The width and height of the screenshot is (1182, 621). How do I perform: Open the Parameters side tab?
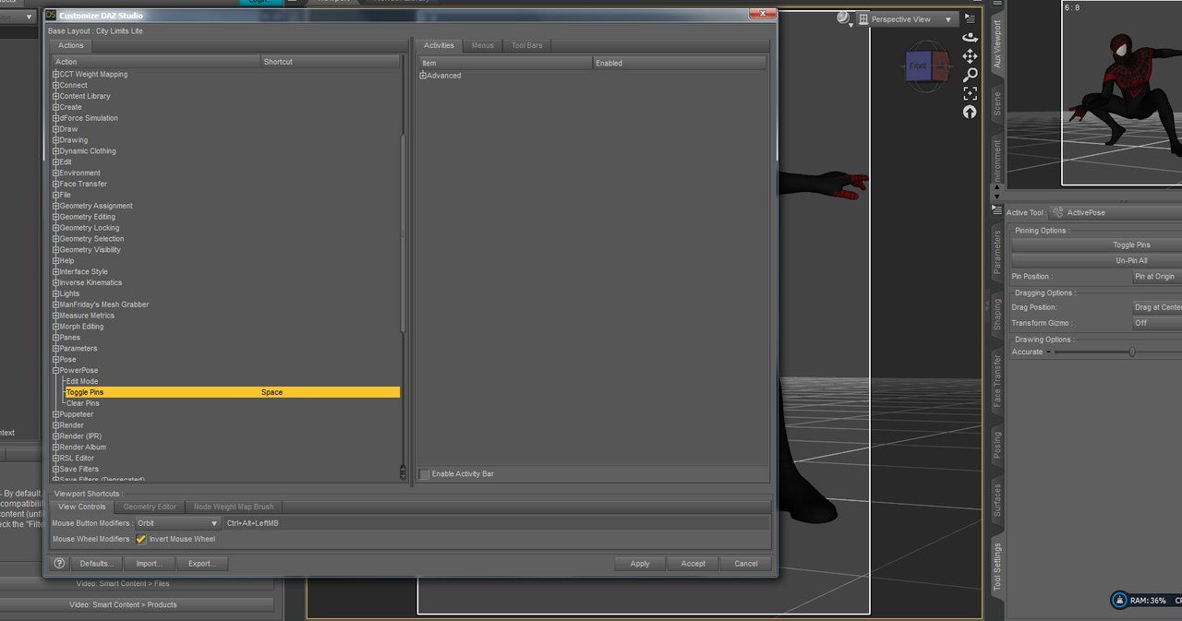pyautogui.click(x=996, y=253)
